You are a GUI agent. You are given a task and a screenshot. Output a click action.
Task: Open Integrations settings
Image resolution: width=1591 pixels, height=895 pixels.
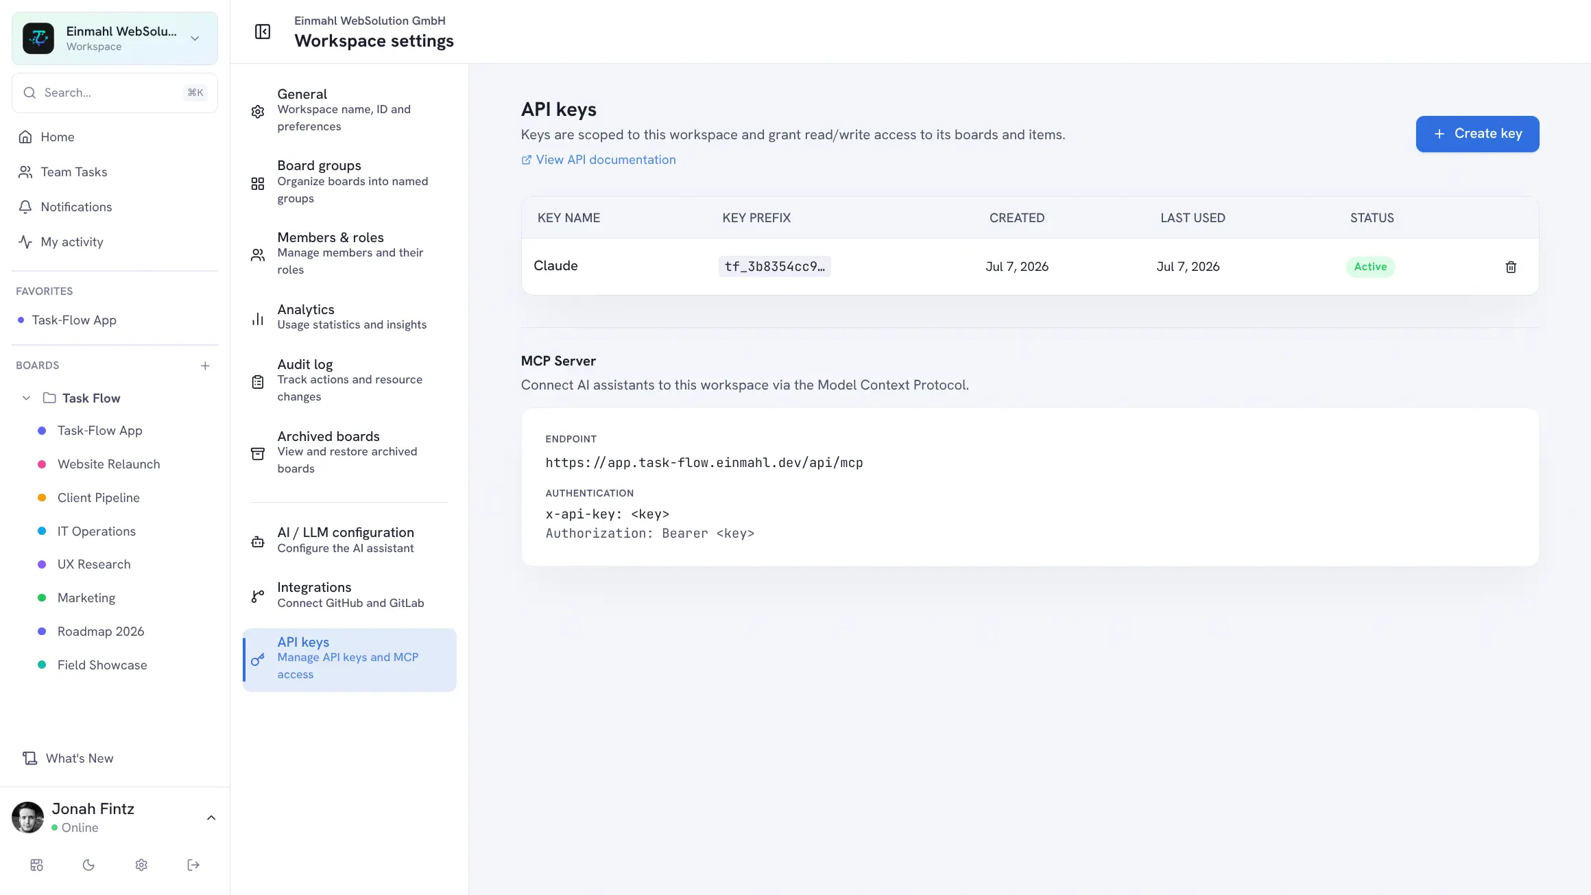point(349,595)
